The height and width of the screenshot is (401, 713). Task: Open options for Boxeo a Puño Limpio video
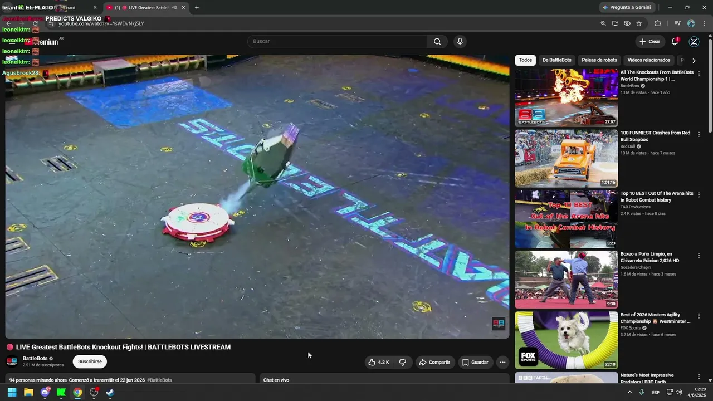coord(699,256)
